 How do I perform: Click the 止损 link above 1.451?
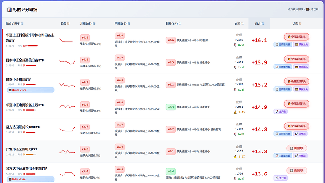coord(239,57)
